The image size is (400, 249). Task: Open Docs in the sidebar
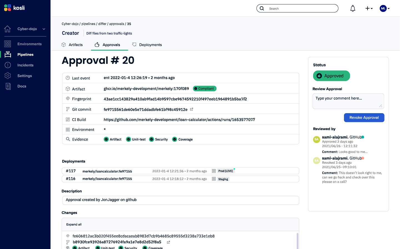tap(22, 86)
